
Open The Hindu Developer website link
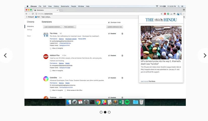pos(71,39)
